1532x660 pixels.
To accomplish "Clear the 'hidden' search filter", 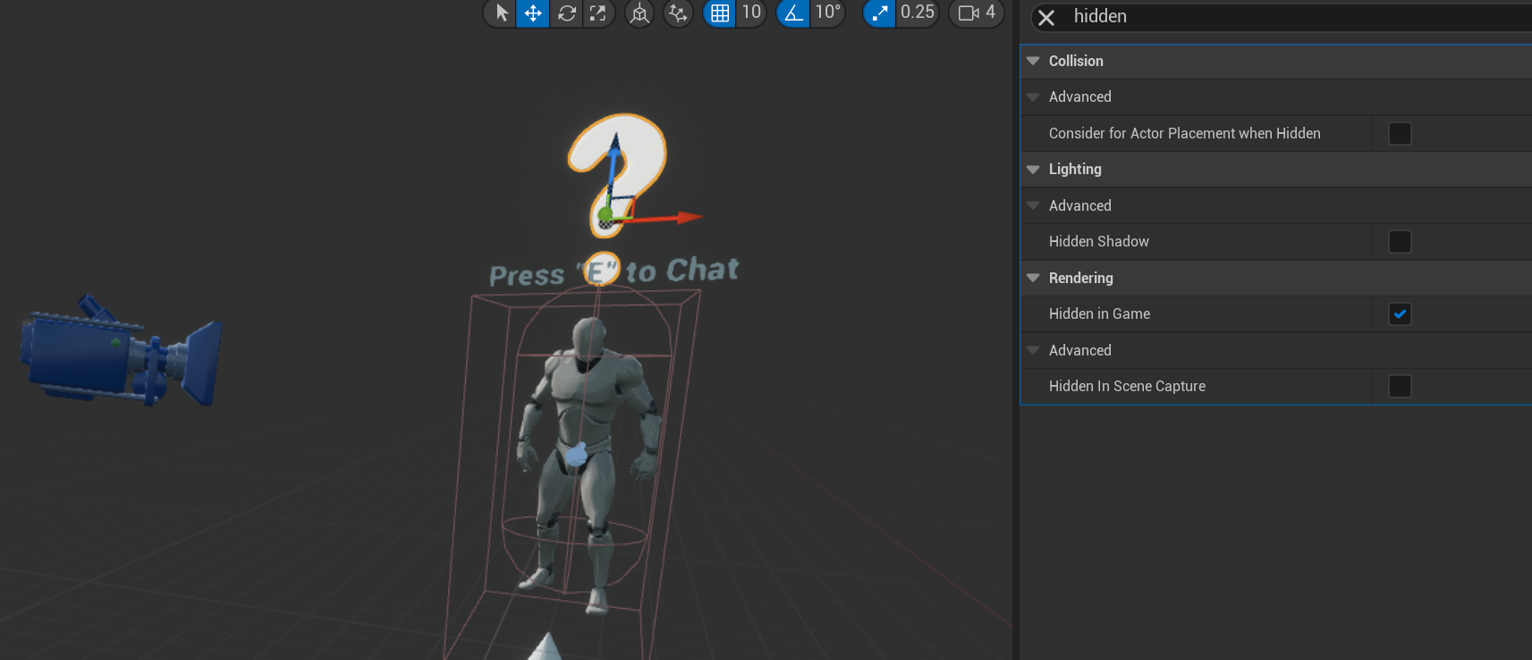I will pyautogui.click(x=1046, y=17).
